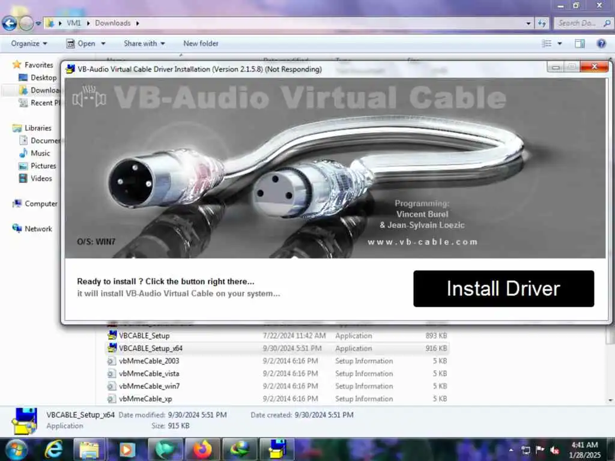This screenshot has height=461, width=615.
Task: Select the VBCABLE_Setup_x64 file row
Action: 277,348
